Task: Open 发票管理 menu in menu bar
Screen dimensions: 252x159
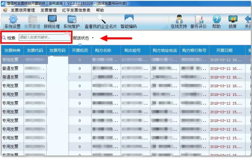Action: coord(48,10)
